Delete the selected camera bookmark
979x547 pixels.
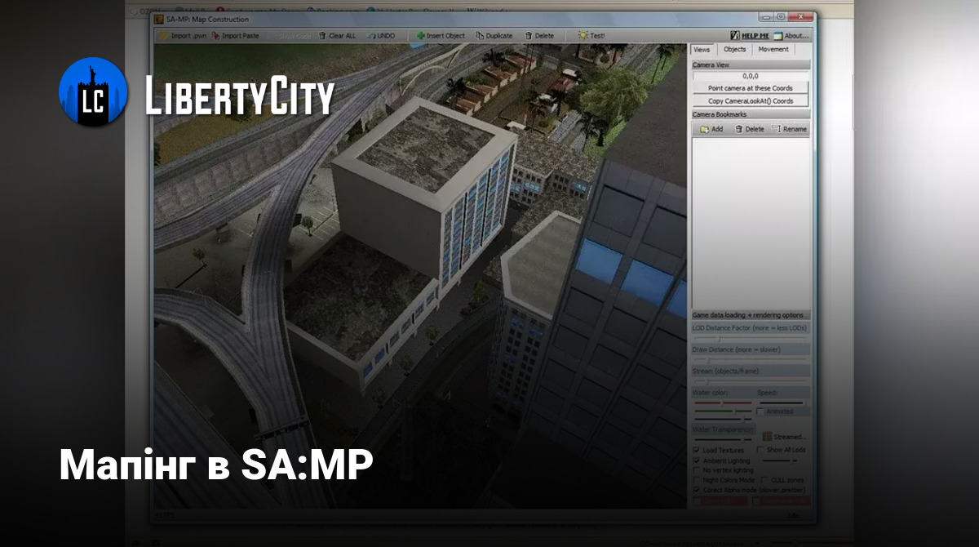(x=750, y=129)
